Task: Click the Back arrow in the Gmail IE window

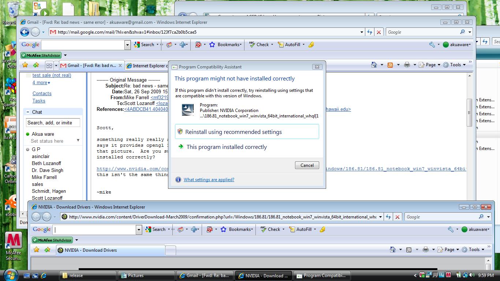Action: [25, 32]
